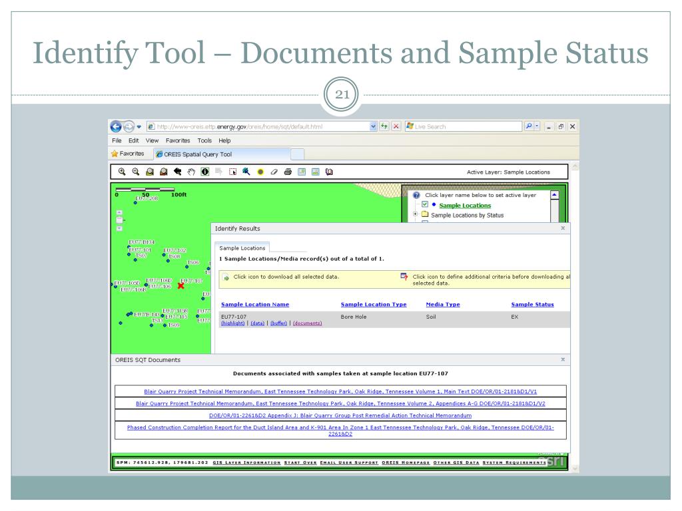Image resolution: width=682 pixels, height=511 pixels.
Task: Sort by Sample Status column
Action: [532, 305]
